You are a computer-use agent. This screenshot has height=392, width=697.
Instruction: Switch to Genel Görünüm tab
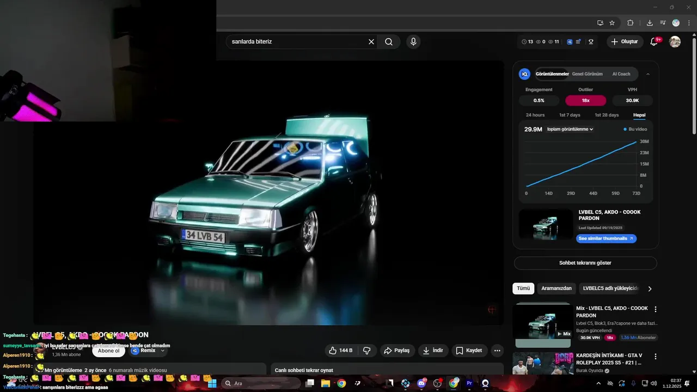[x=587, y=74]
